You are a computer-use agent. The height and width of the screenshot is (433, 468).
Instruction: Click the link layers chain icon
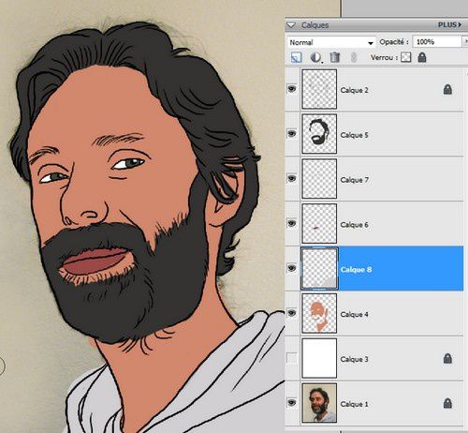pos(354,57)
